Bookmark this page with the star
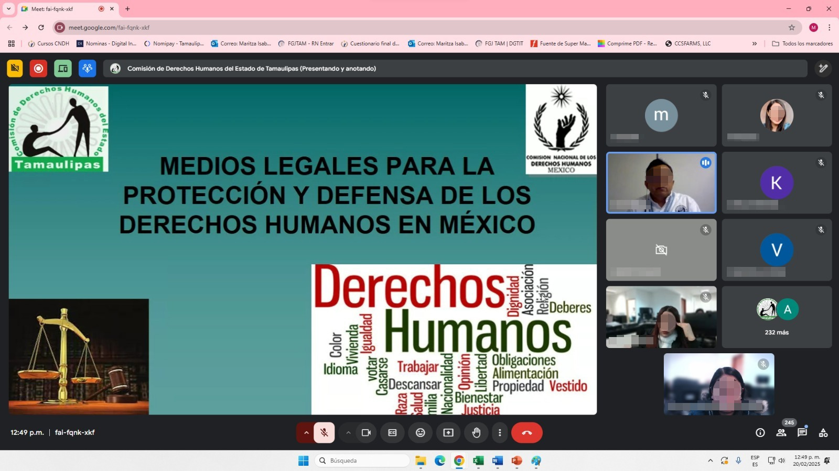 (x=792, y=27)
